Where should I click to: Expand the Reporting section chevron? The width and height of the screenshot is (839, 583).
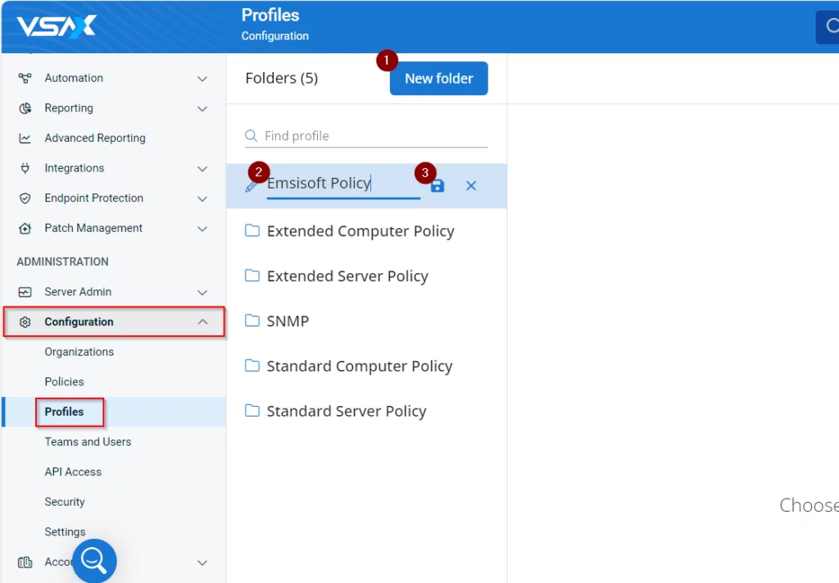pyautogui.click(x=202, y=108)
